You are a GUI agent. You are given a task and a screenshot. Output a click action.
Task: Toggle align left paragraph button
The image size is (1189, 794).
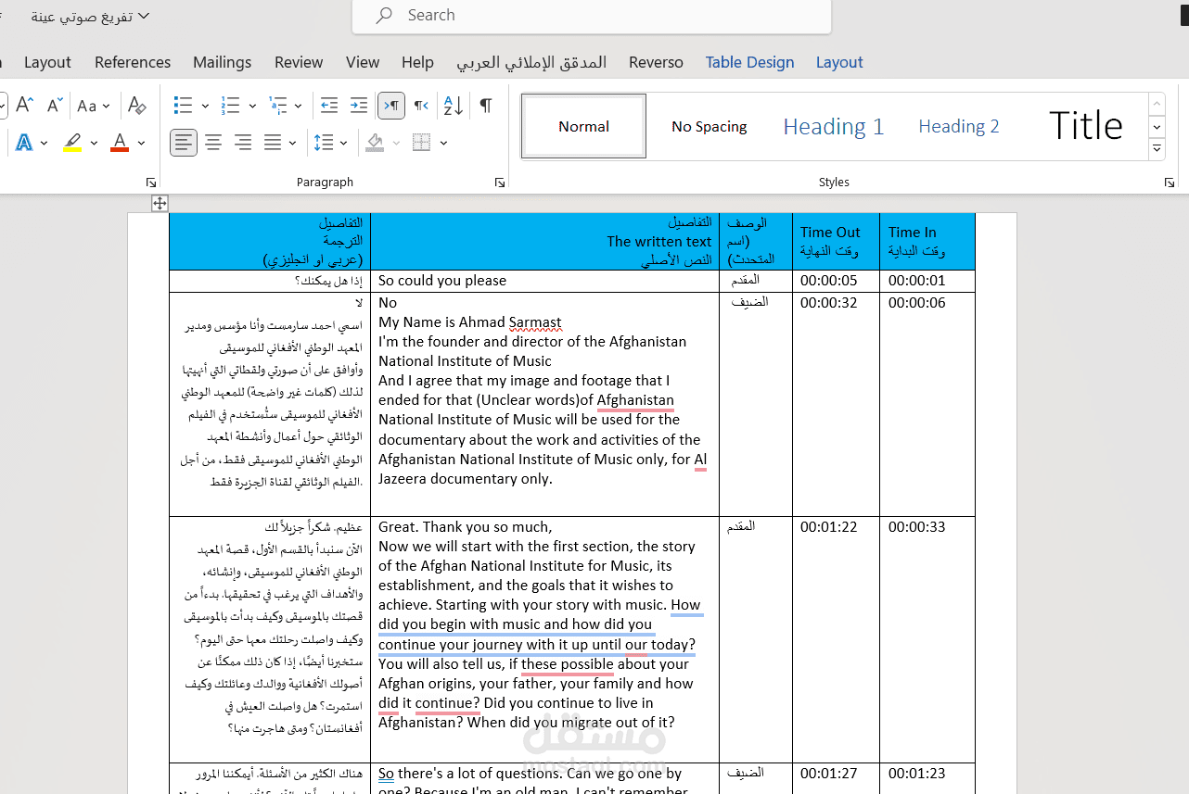pos(184,143)
